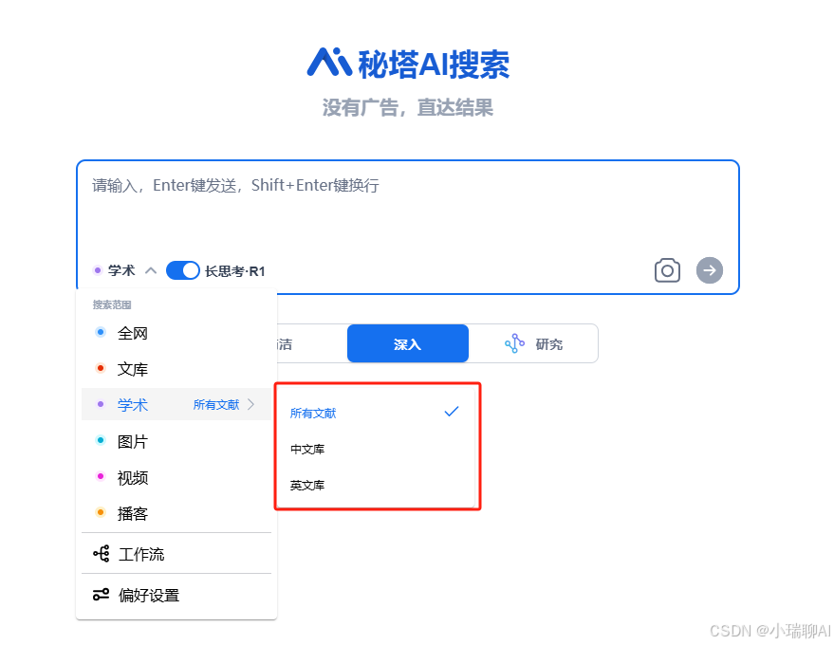
Task: Switch to 深入 search mode
Action: click(x=408, y=343)
